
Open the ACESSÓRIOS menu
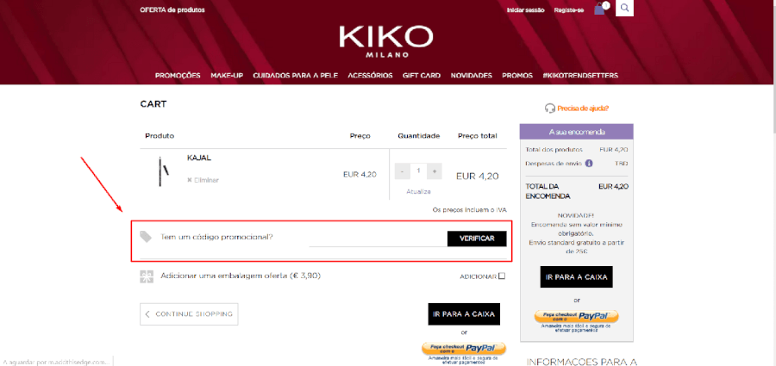click(x=370, y=76)
